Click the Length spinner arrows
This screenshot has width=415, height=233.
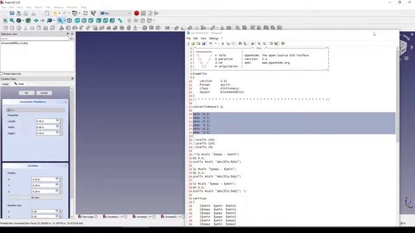click(x=61, y=121)
